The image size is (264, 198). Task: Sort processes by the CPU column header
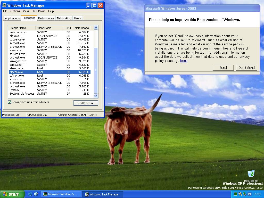pyautogui.click(x=68, y=28)
